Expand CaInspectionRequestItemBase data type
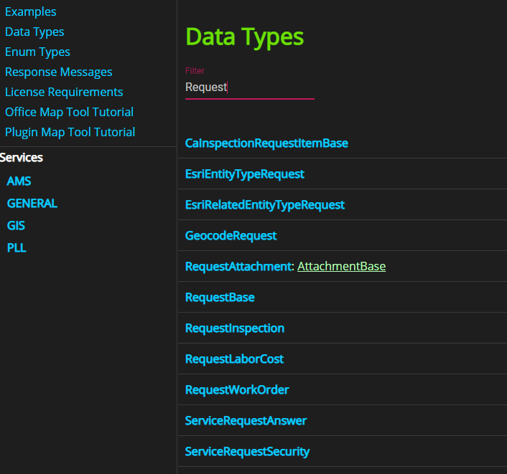 266,143
